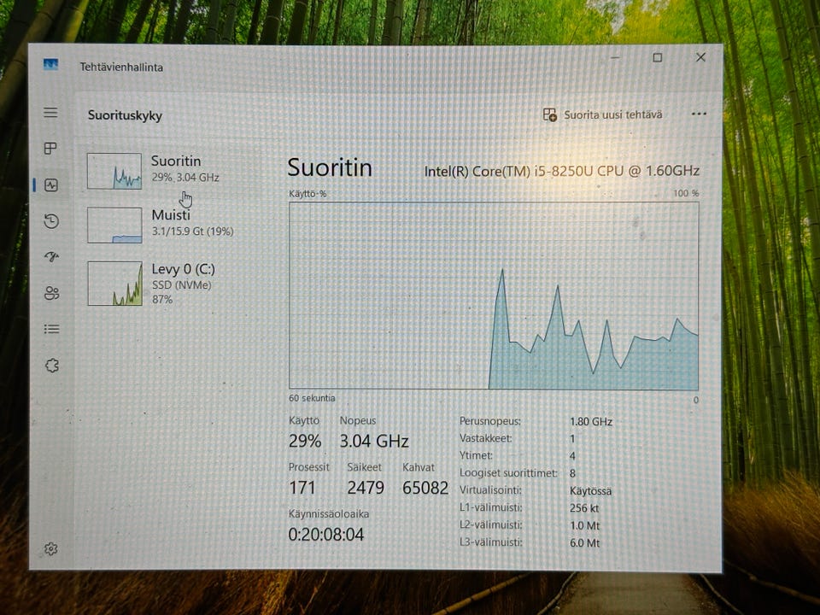Select the Performance page icon

[51, 185]
